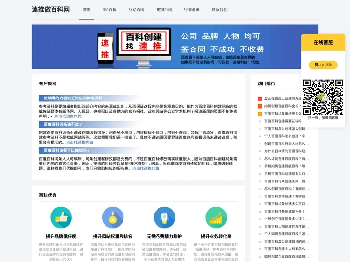Open ranked article 一般创立百度词条多少钱？
350x262 pixels.
[287, 219]
